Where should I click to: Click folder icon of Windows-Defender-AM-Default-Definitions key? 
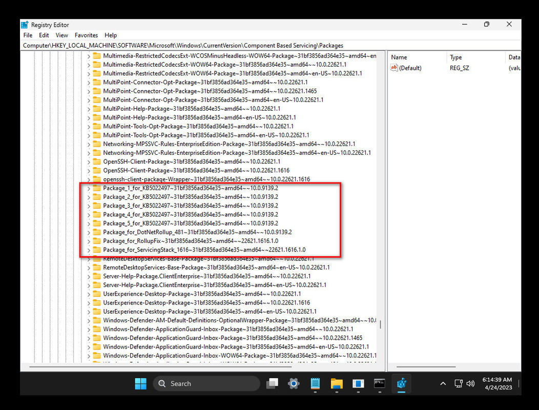coord(97,320)
